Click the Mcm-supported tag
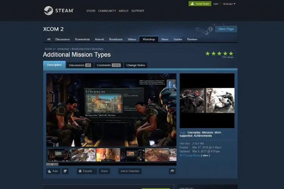 [x=200, y=134]
